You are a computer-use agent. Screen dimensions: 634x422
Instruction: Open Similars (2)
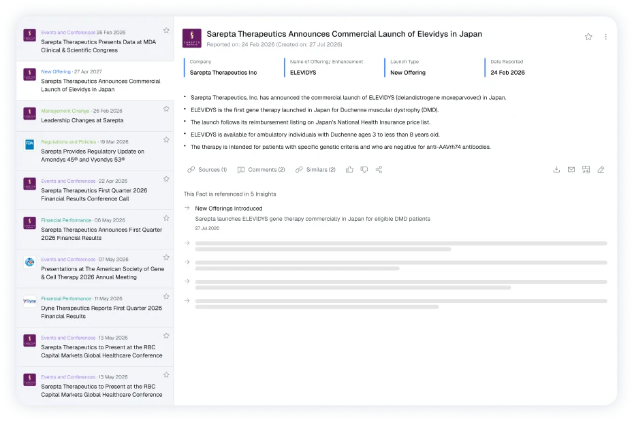tap(315, 169)
